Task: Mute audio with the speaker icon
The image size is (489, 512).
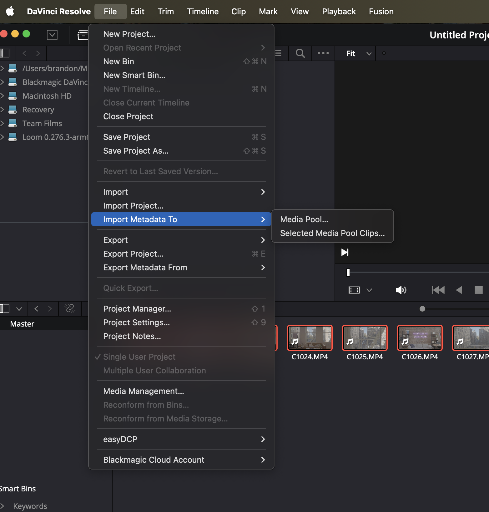Action: 401,290
